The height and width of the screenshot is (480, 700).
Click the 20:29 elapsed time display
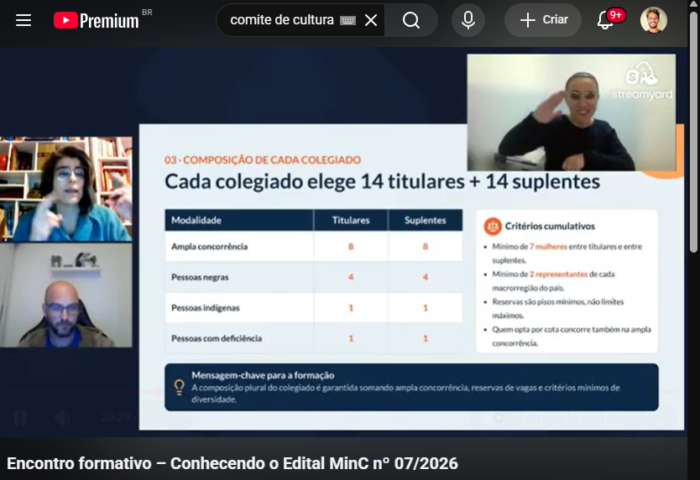pyautogui.click(x=115, y=418)
